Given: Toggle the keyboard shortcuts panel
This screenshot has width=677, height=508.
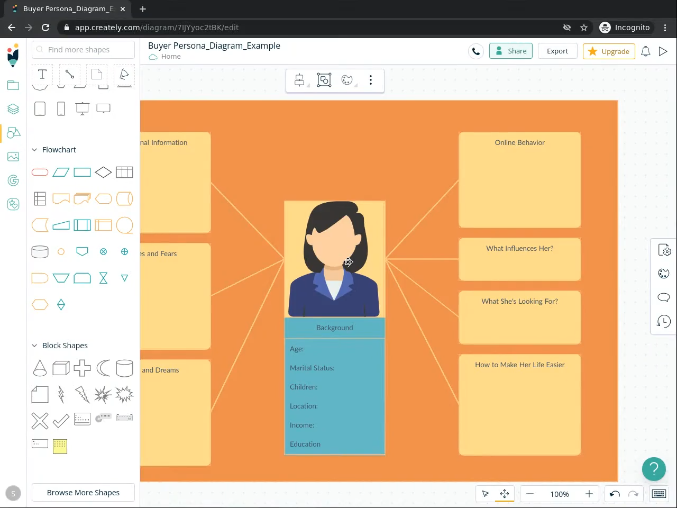Looking at the screenshot, I should 658,494.
